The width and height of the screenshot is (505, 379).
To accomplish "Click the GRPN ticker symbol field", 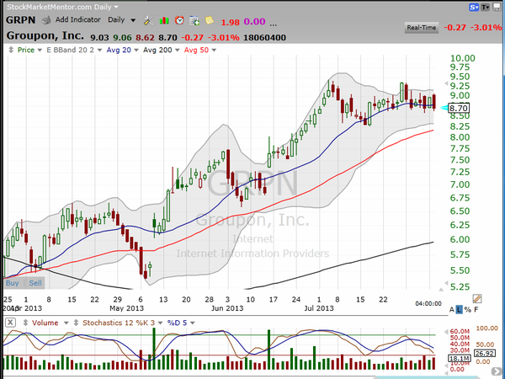I will [20, 20].
